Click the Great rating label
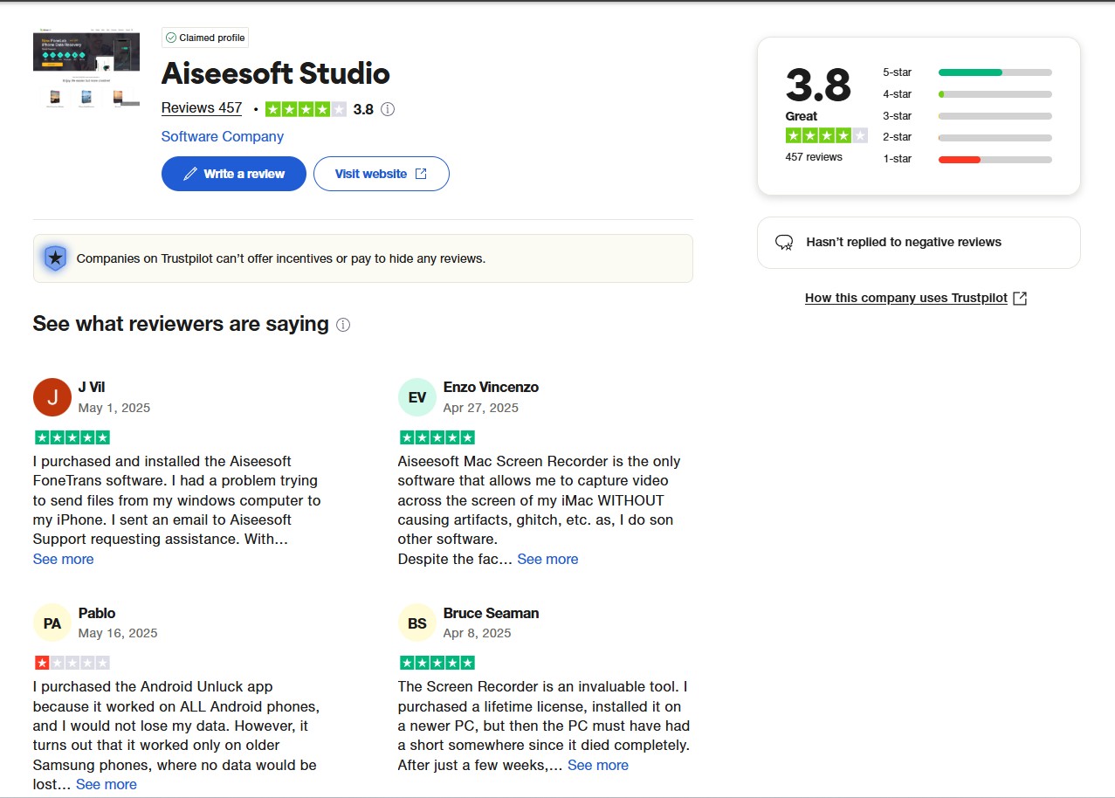Viewport: 1115px width, 798px height. [x=802, y=116]
